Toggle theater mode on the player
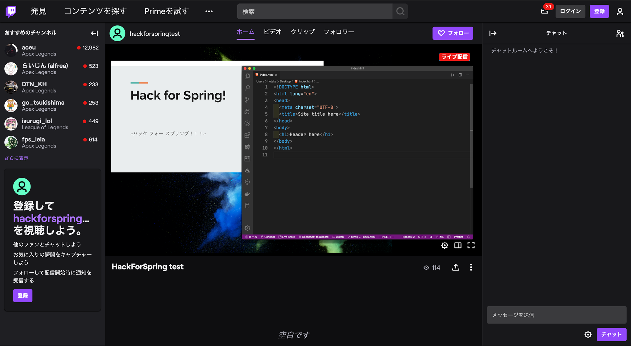The image size is (631, 346). pos(458,245)
